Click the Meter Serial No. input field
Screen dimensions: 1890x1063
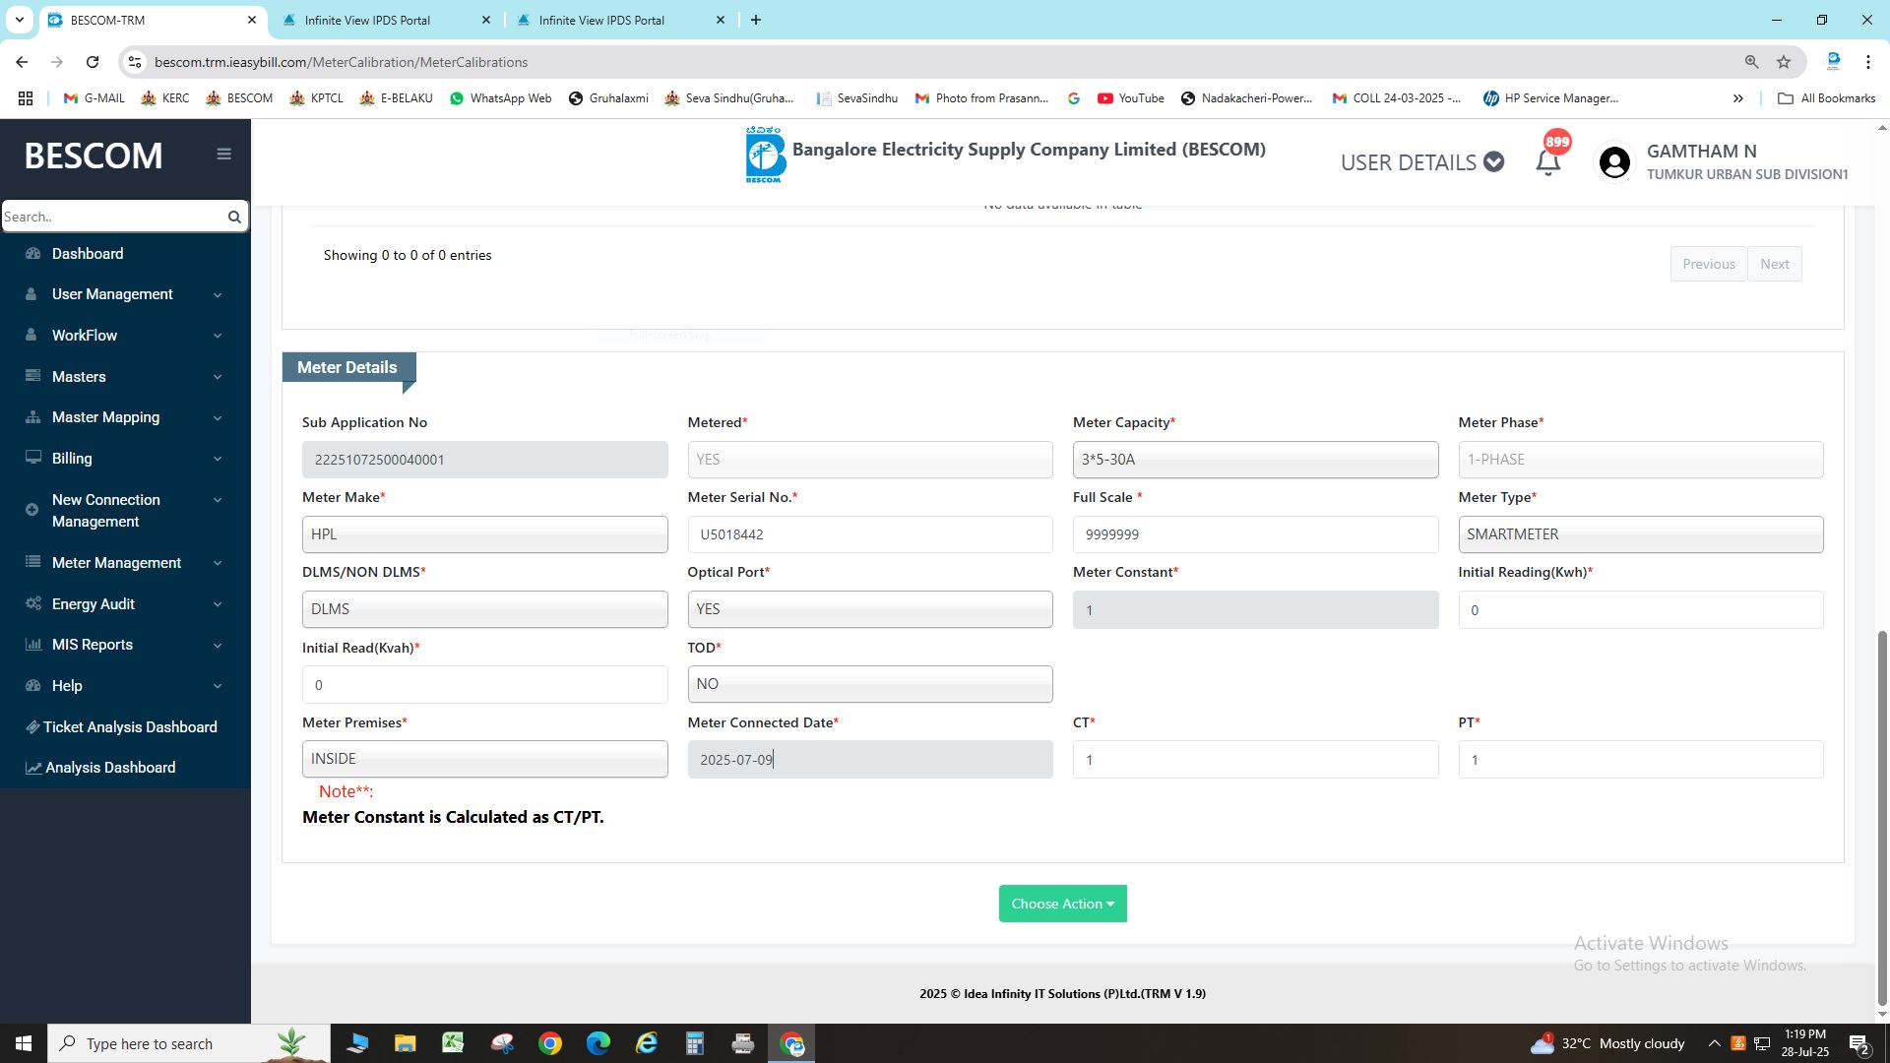(869, 534)
